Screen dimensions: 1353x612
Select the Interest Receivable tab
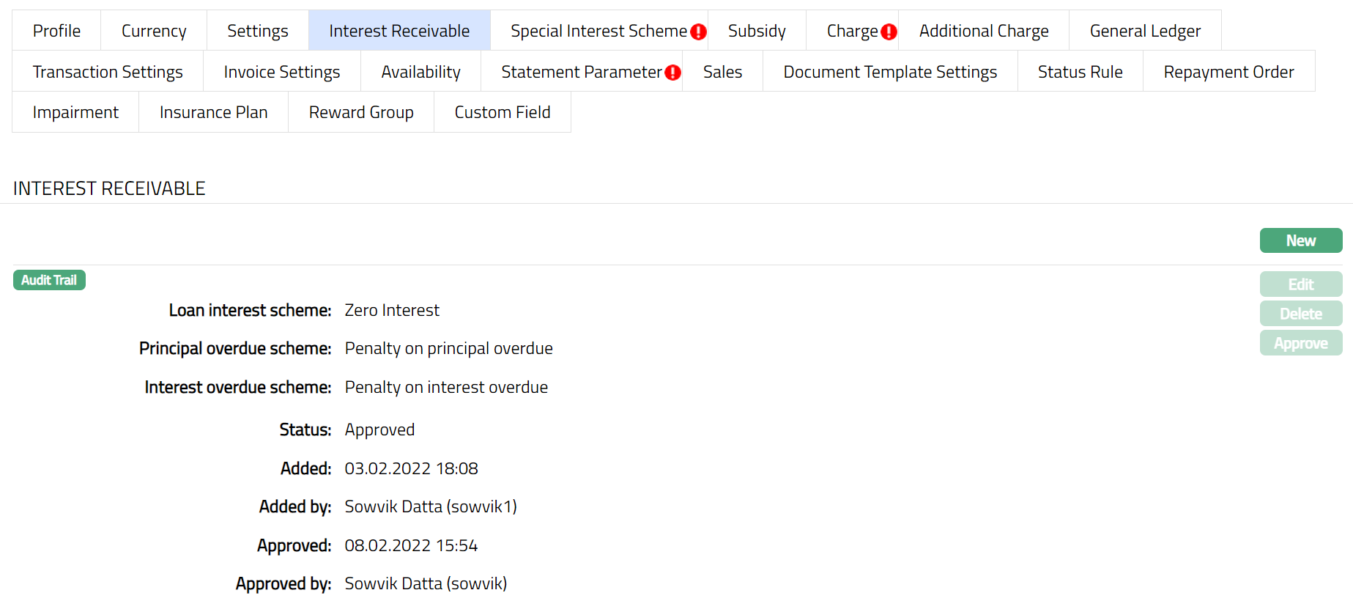399,31
